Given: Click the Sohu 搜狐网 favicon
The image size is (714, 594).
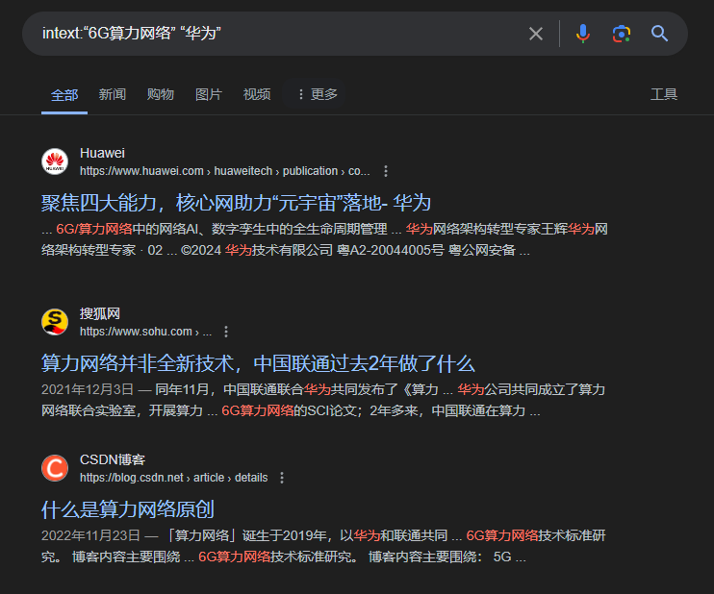Looking at the screenshot, I should [x=55, y=322].
